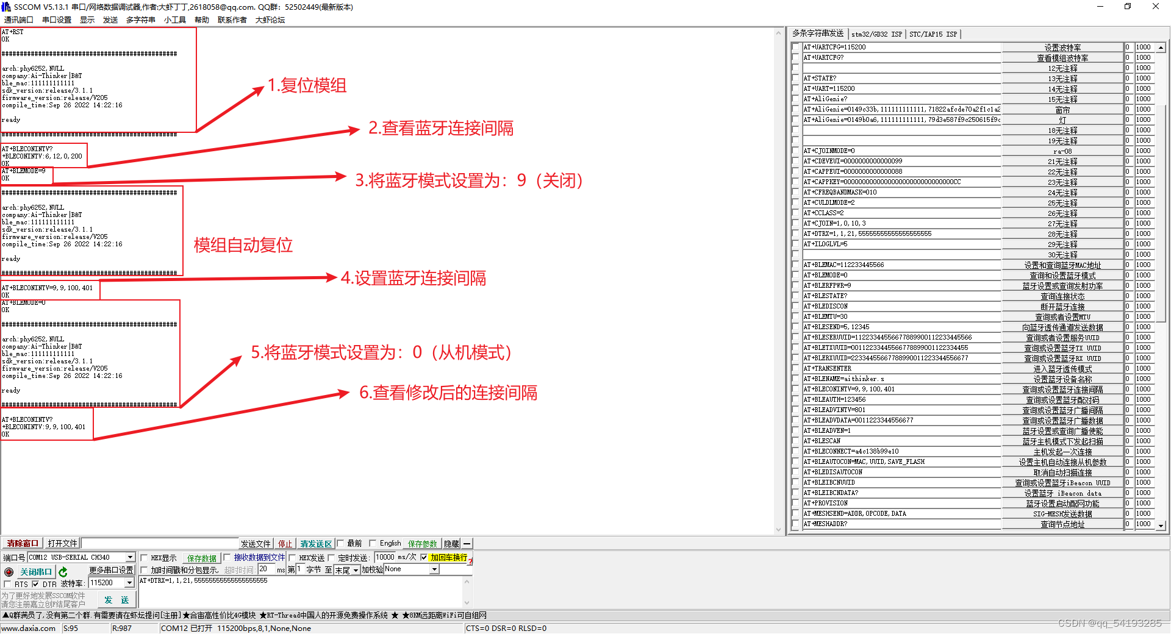Screen dimensions: 1171x634
Task: Uncheck the 加回车换行 checkbox
Action: (x=424, y=557)
